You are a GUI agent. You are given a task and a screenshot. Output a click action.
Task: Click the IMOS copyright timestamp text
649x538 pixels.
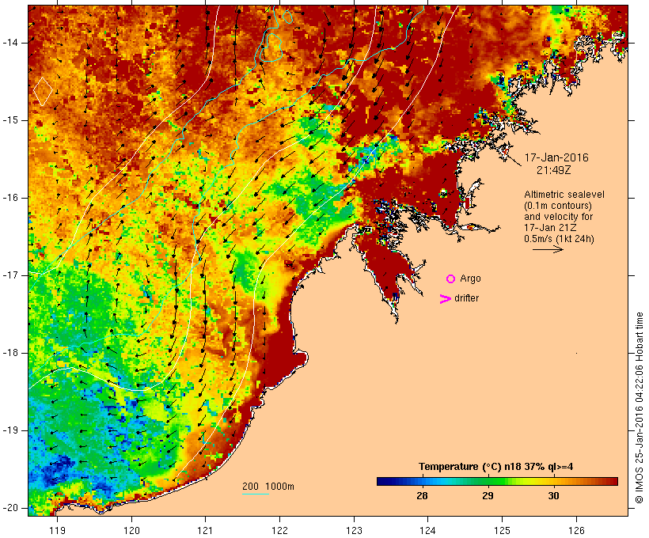(640, 408)
